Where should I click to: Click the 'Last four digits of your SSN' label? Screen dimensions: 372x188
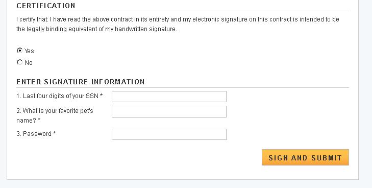coord(59,96)
